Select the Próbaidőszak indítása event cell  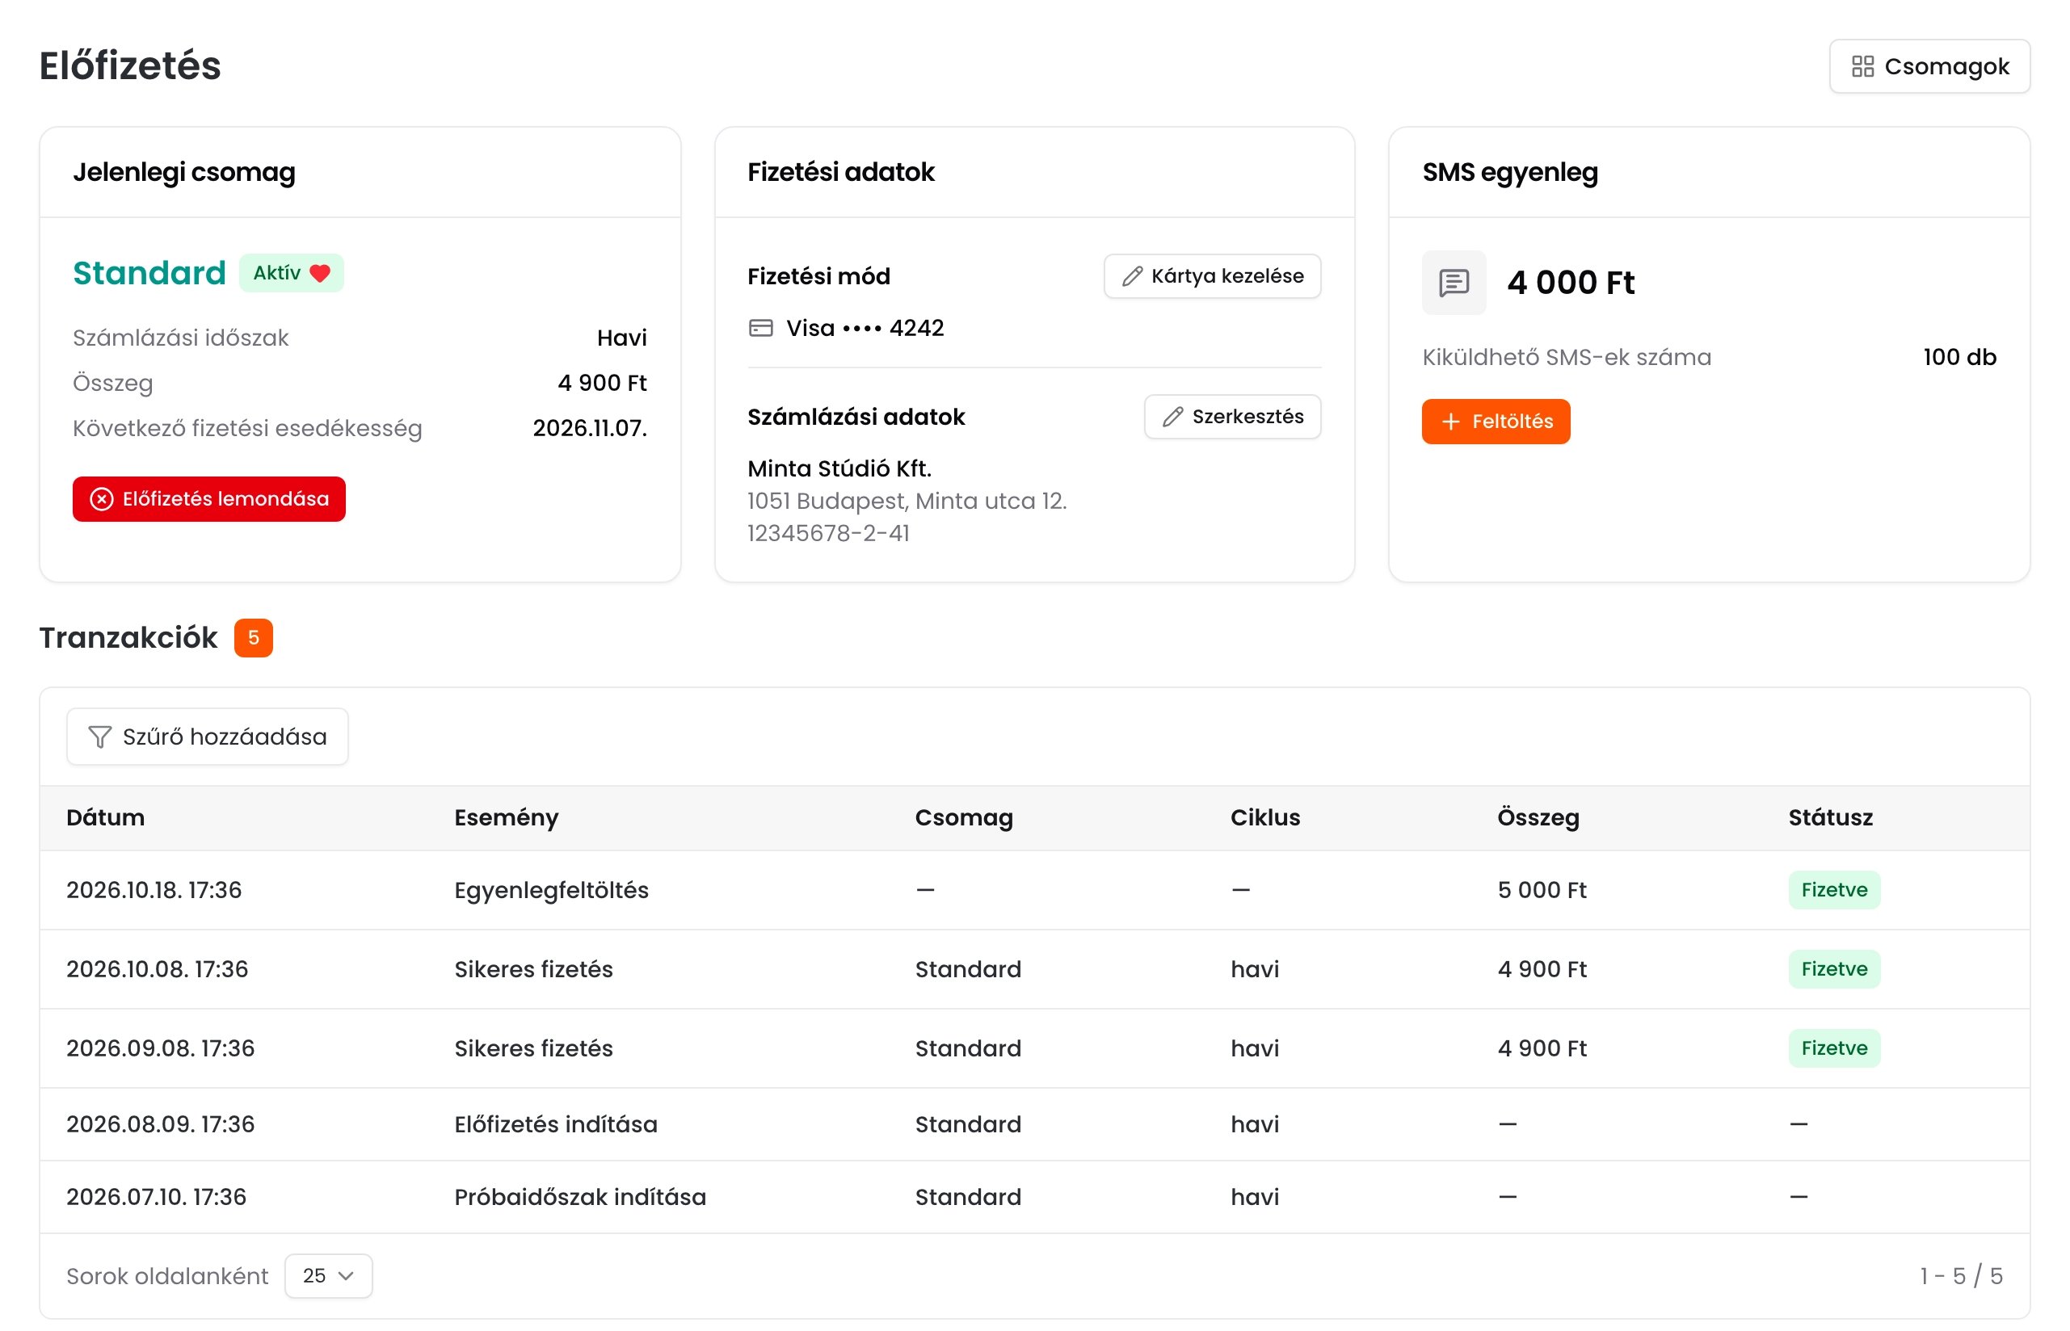click(580, 1197)
